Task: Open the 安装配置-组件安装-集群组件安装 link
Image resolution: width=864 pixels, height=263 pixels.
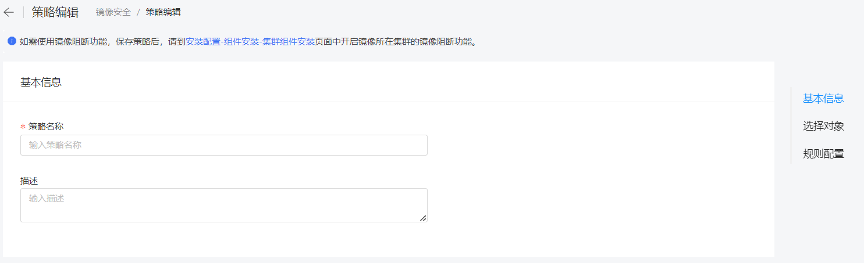Action: 250,42
